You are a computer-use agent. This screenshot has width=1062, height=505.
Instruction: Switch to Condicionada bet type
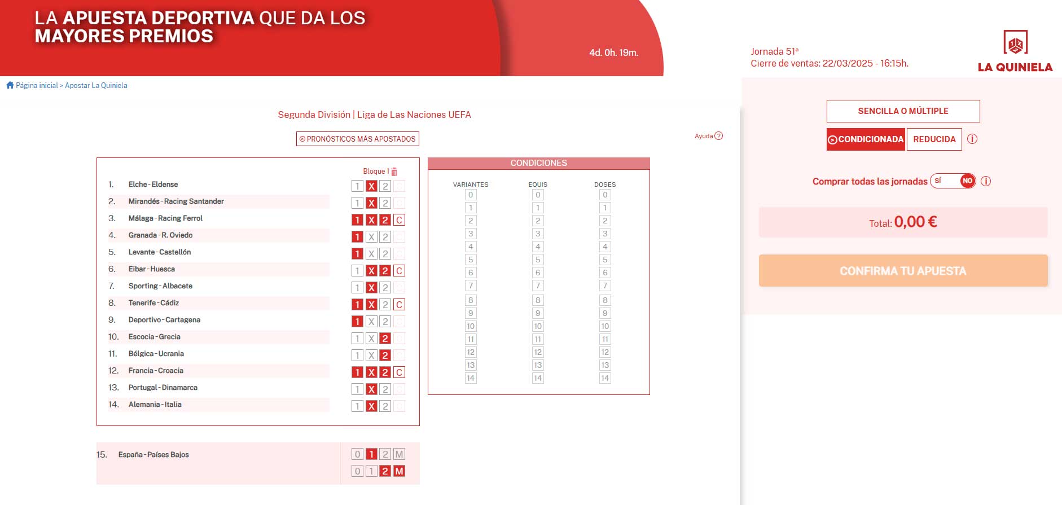866,139
